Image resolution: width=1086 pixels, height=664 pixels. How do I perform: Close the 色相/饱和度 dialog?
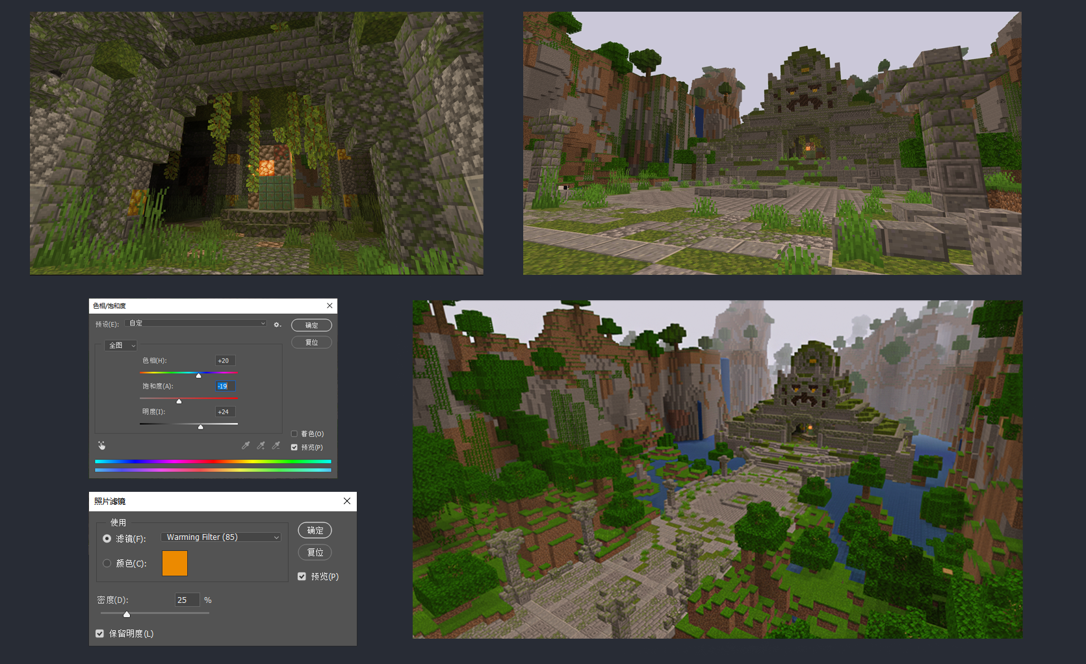(330, 305)
